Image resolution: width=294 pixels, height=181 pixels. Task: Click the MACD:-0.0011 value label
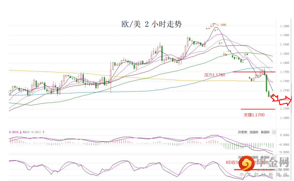32,132
